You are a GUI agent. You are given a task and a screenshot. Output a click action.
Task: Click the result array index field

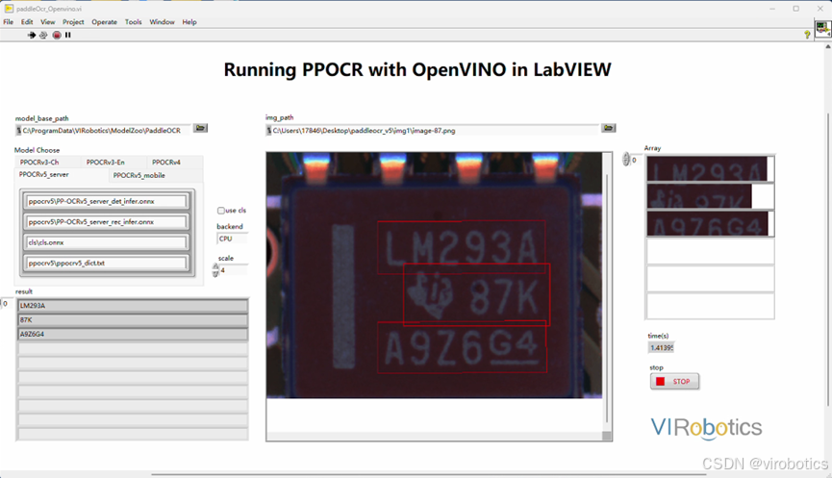[7, 304]
